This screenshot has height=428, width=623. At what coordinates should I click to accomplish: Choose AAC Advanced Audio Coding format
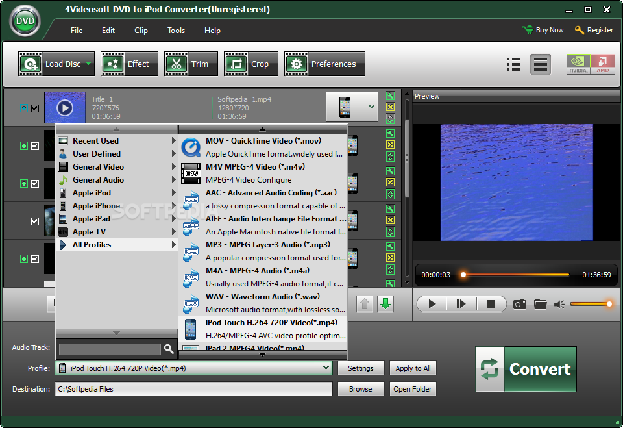pos(263,199)
